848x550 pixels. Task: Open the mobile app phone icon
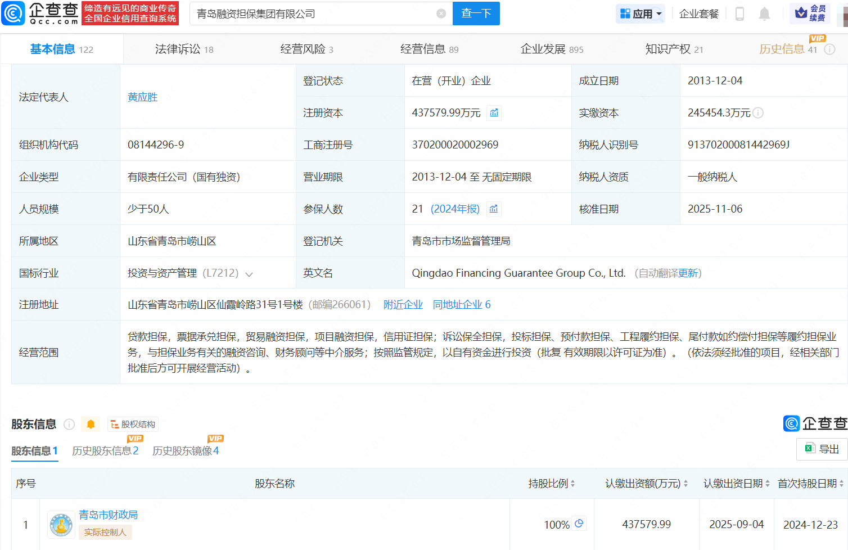[x=739, y=13]
